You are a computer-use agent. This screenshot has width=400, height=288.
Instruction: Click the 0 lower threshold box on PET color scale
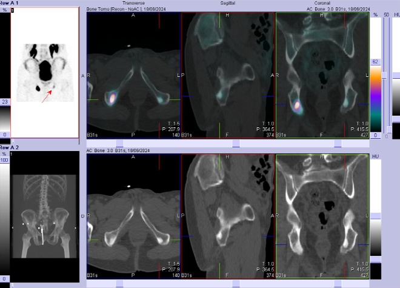[x=375, y=135]
